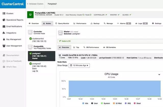Click the Controller Node server icon
This screenshot has height=107, width=163.
tap(30, 32)
